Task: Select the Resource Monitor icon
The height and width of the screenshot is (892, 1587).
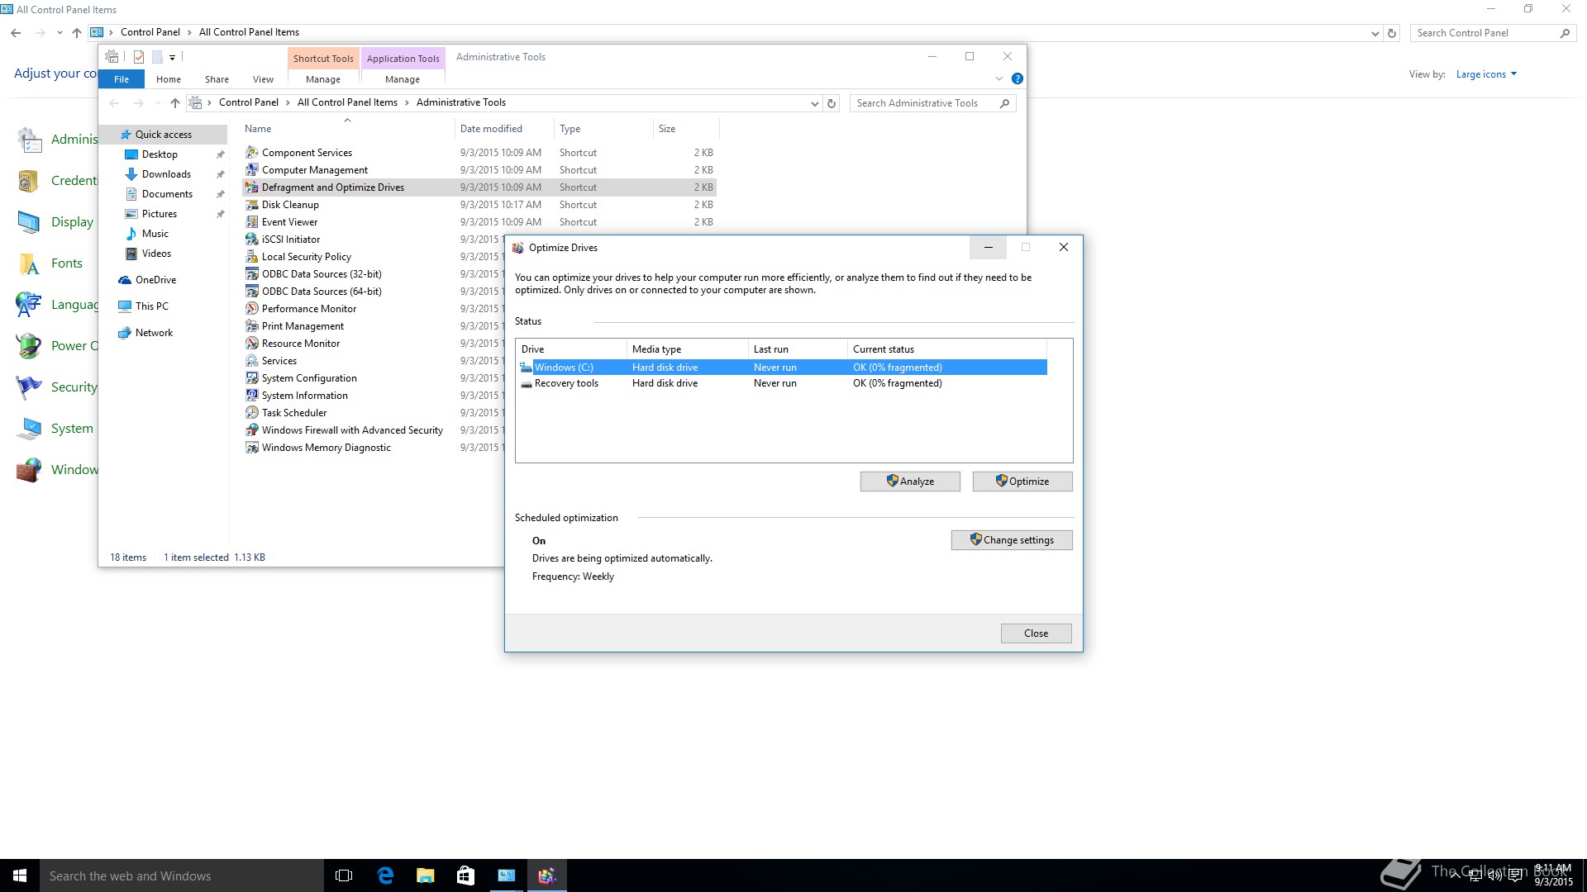Action: pos(252,344)
